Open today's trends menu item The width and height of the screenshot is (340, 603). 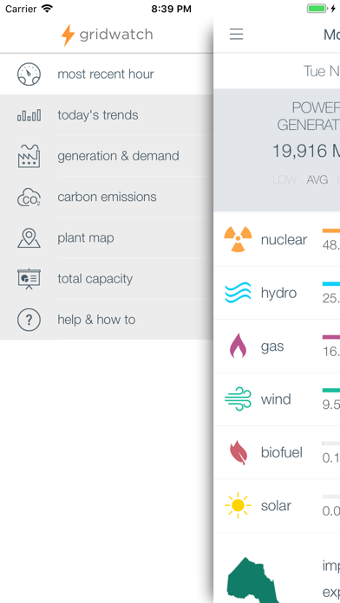107,115
